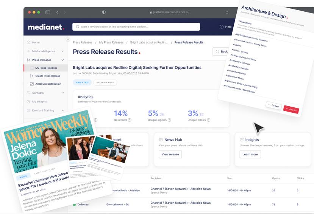The image size is (314, 214).
Task: Open Bright Labs acquires Redlin... breadcrumb
Action: (x=149, y=42)
